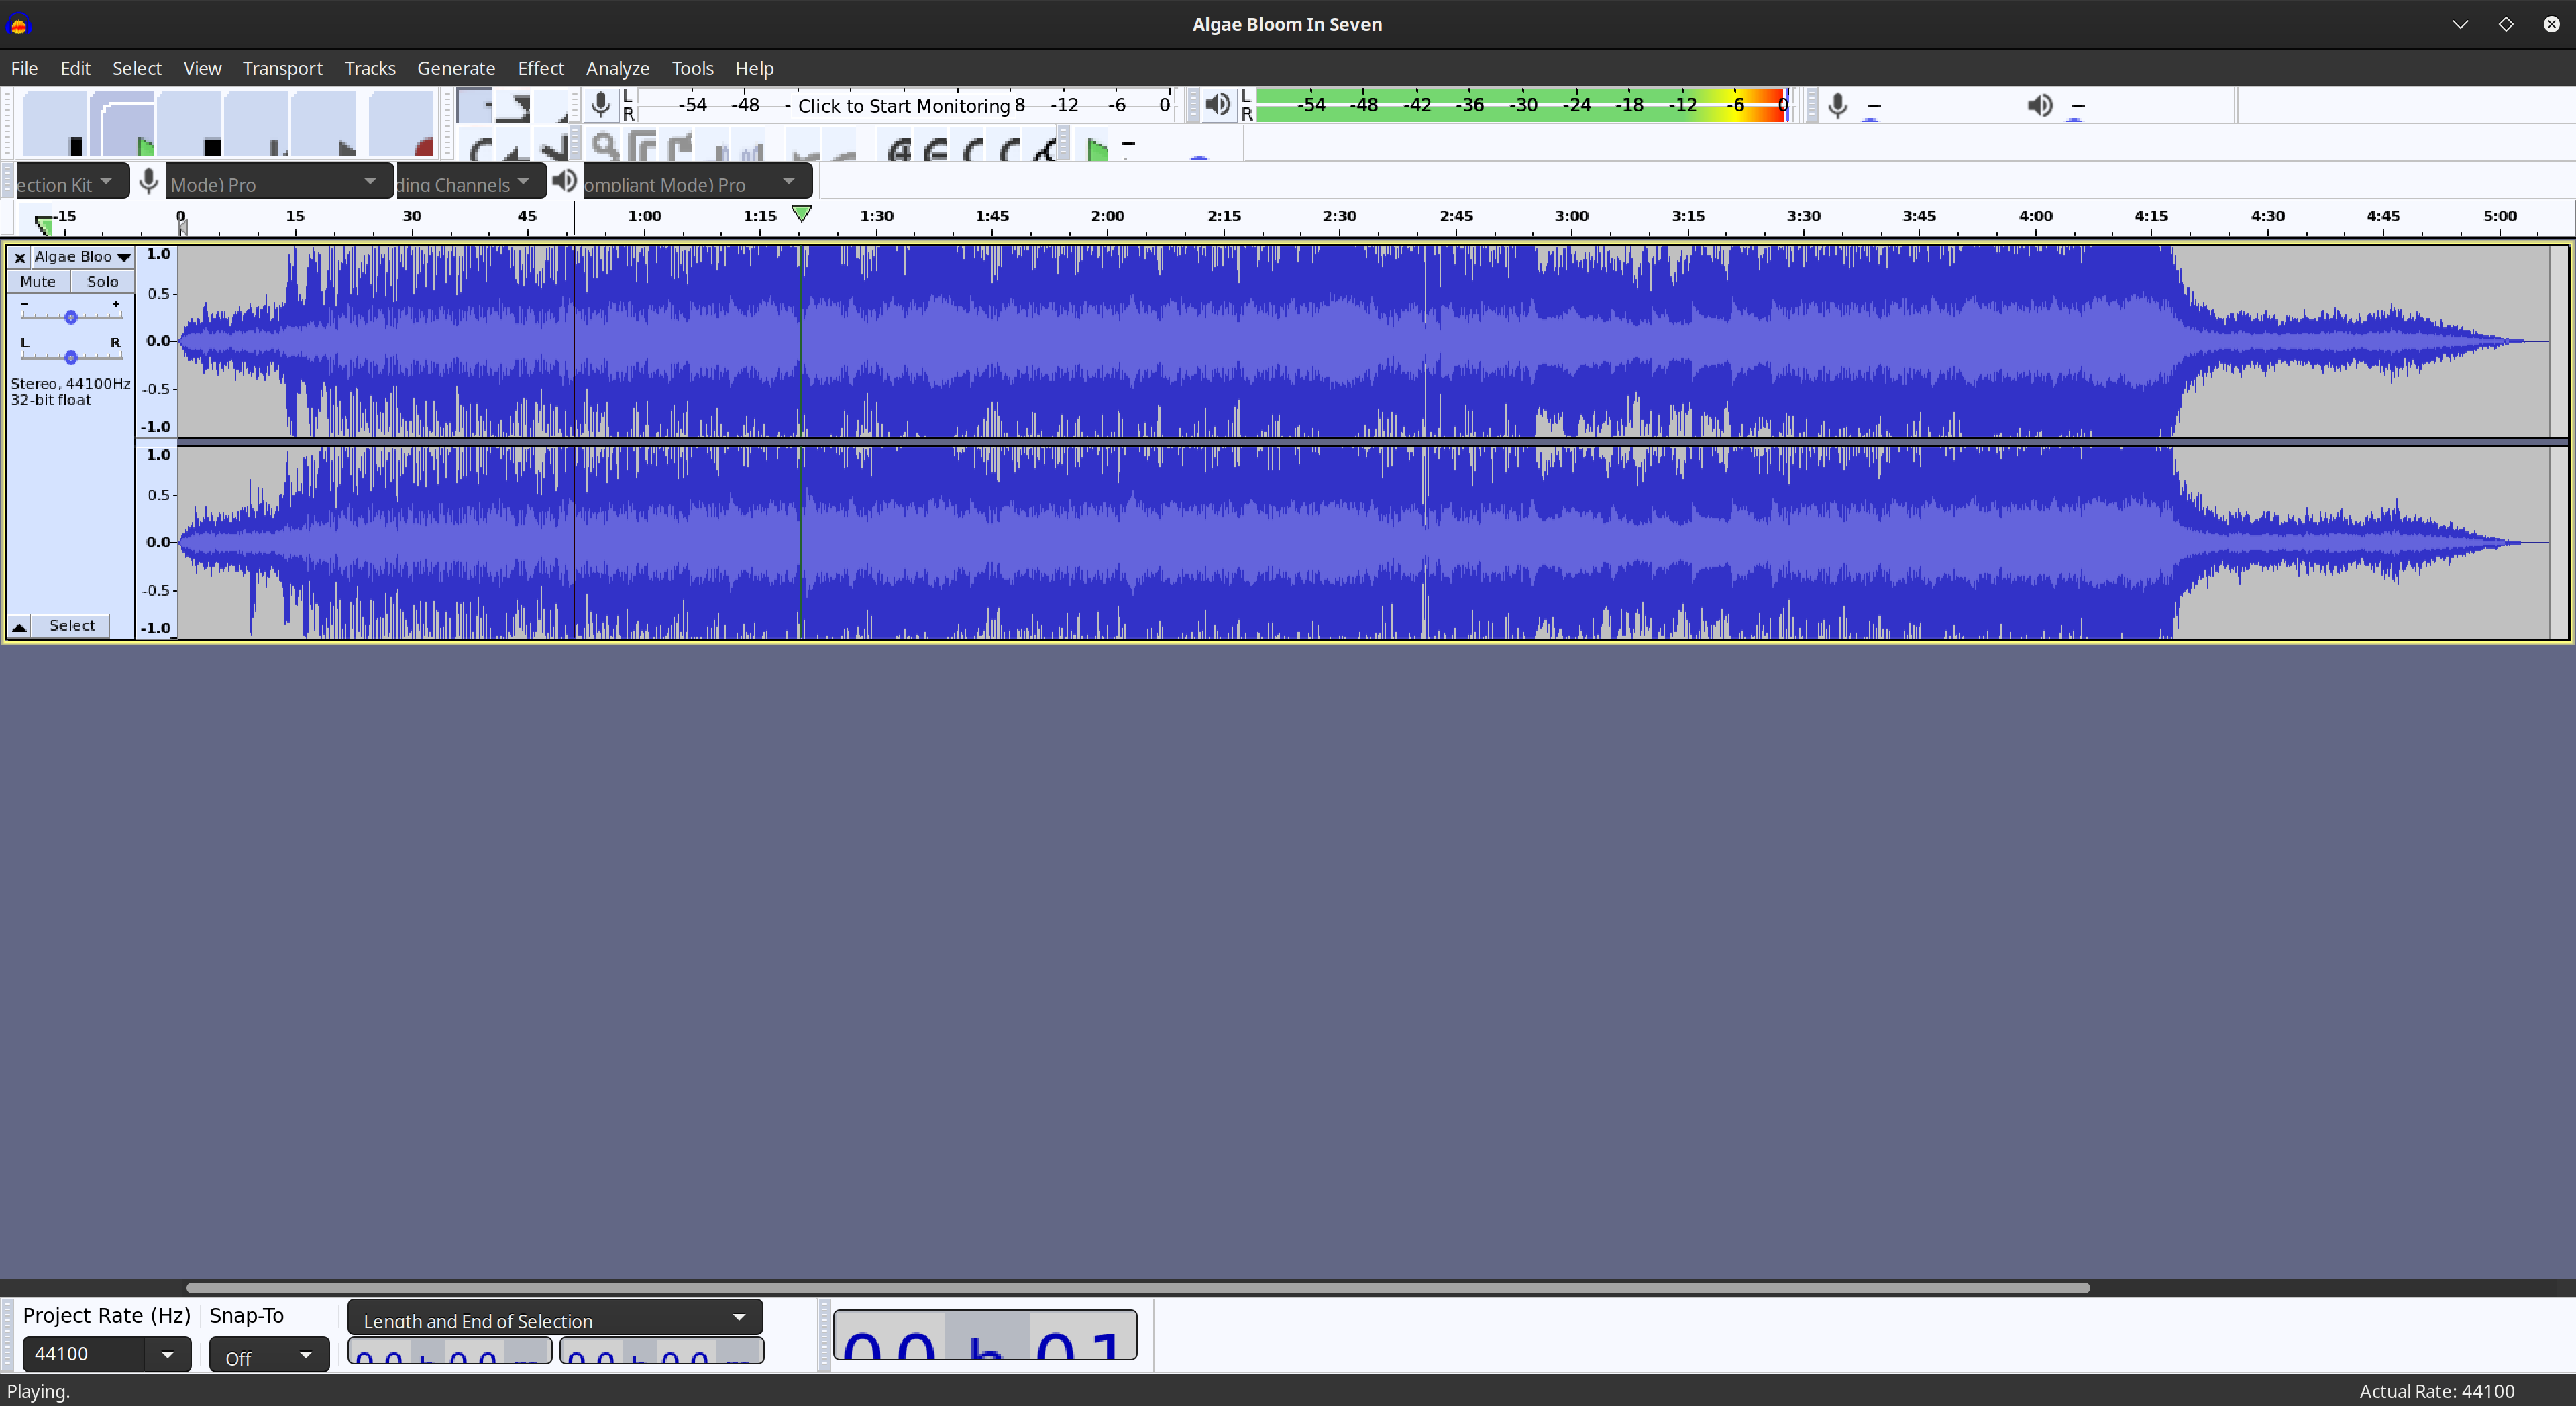Screen dimensions: 2576x1406
Task: Solo the Algae Bloom track
Action: coord(102,282)
